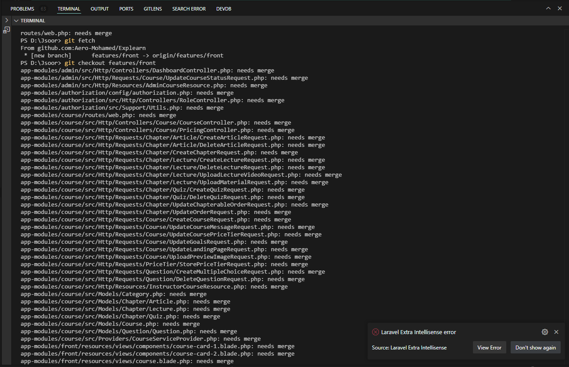569x367 pixels.
Task: Click the Source: Laravel Extra Intellisense text
Action: pos(409,347)
